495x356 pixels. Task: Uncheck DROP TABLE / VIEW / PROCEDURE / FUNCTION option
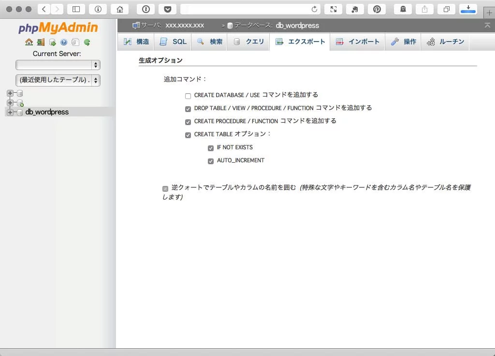coord(188,109)
